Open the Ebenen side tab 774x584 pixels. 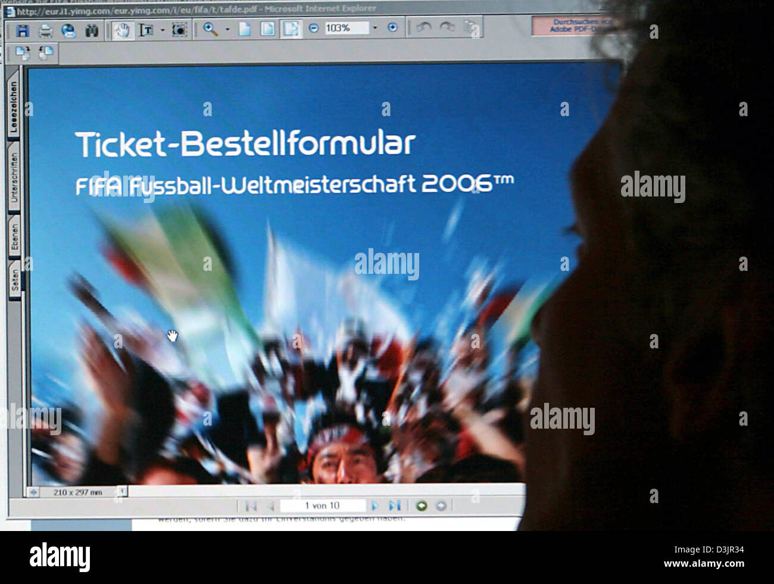14,236
